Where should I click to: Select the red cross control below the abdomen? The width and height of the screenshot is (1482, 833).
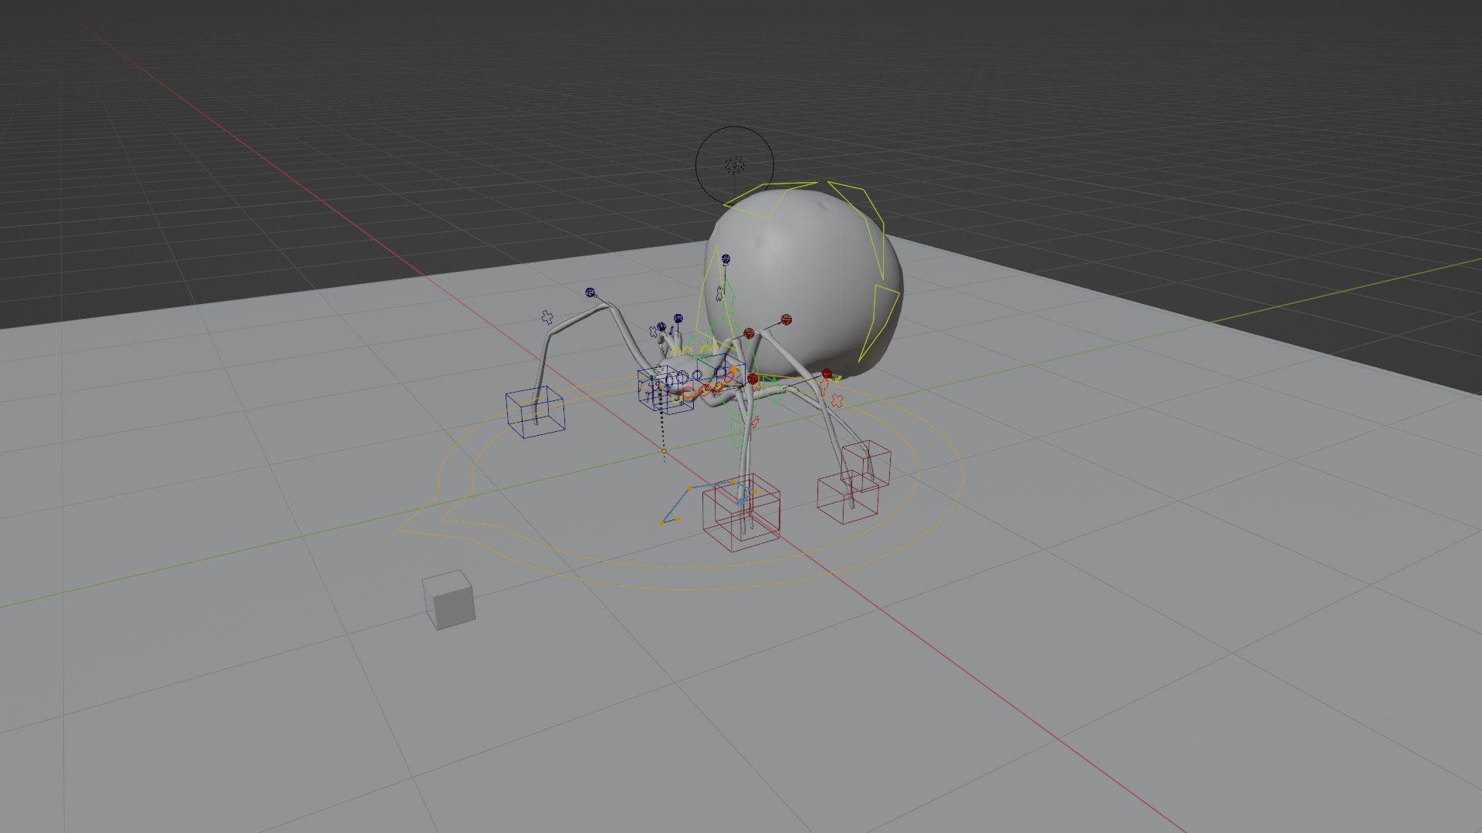(x=837, y=400)
